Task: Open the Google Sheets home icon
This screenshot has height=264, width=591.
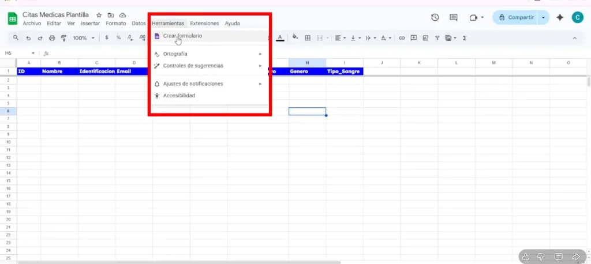Action: (13, 18)
